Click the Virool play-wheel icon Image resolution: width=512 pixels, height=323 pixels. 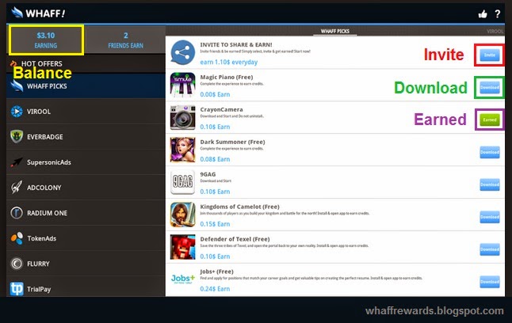coord(17,112)
